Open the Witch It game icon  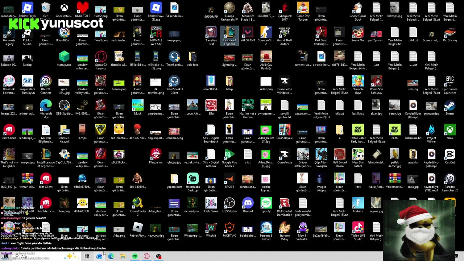(211, 230)
